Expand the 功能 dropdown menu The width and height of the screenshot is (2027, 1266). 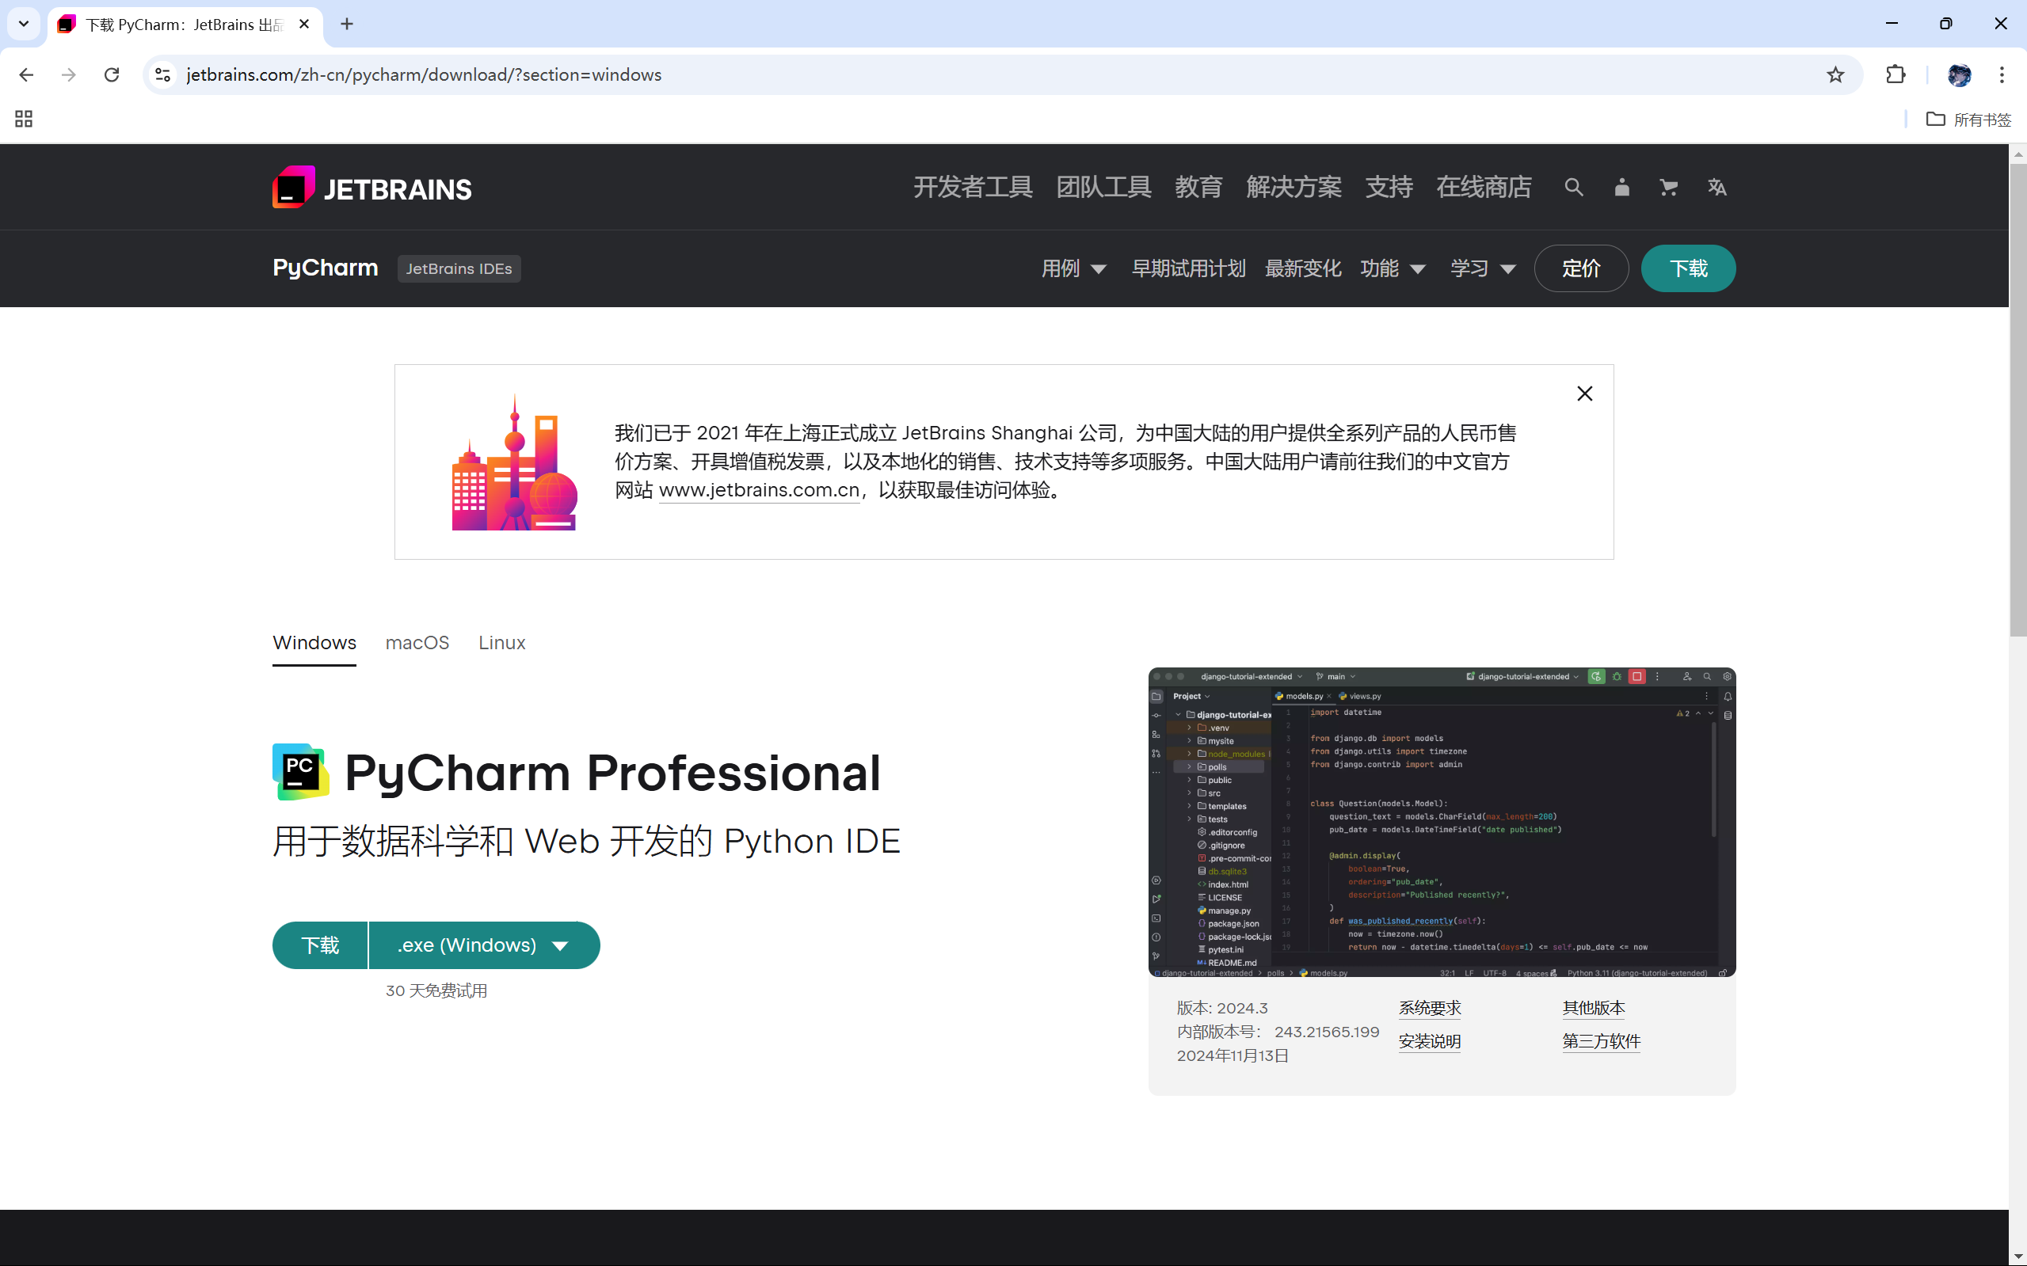[1393, 268]
